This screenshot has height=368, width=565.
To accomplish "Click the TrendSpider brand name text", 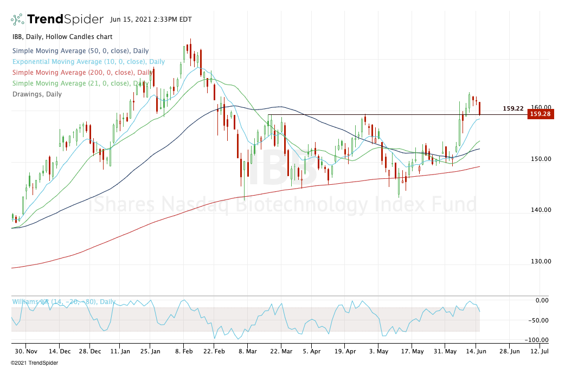I will (x=65, y=19).
